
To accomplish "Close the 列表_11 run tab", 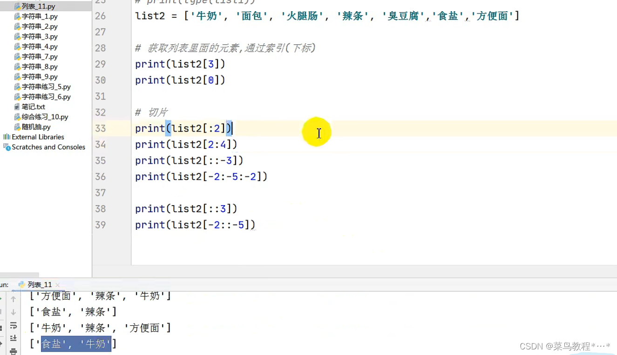I will click(x=57, y=285).
